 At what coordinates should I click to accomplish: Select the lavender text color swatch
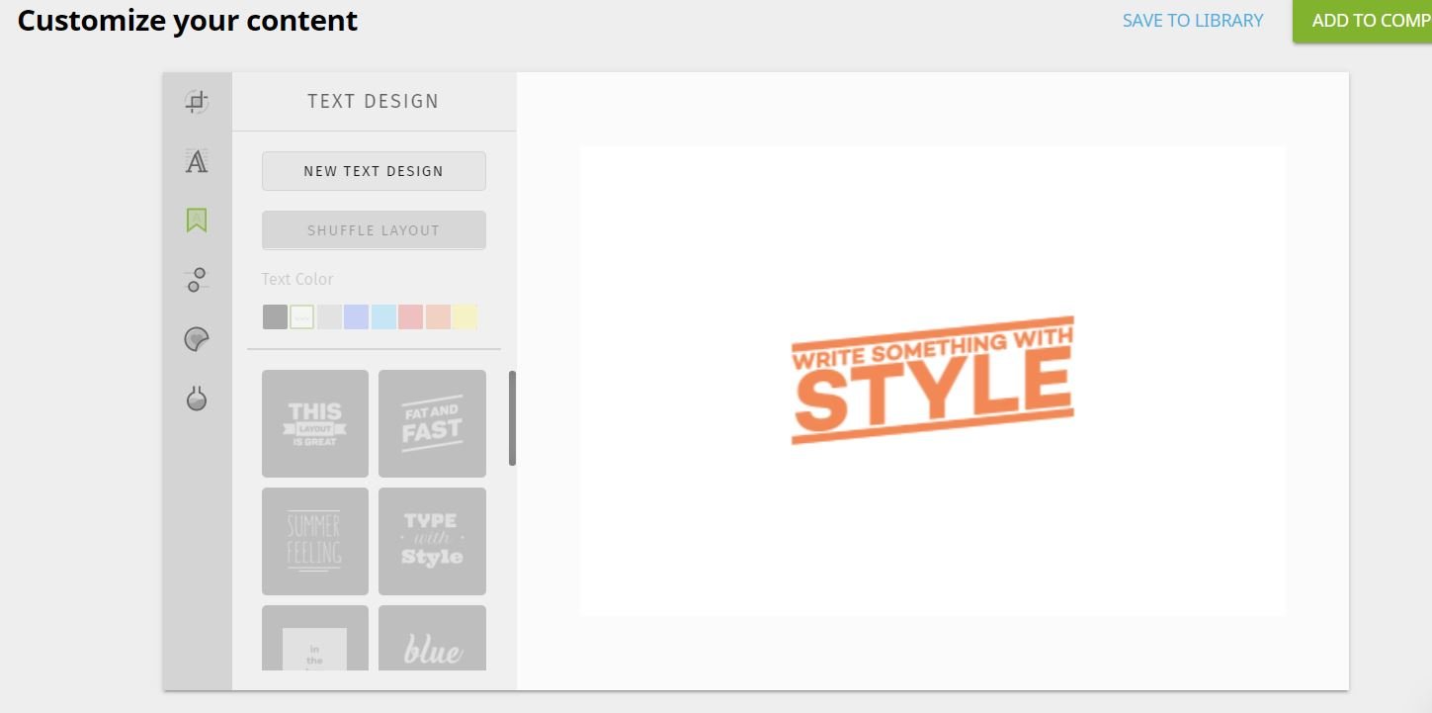tap(357, 317)
